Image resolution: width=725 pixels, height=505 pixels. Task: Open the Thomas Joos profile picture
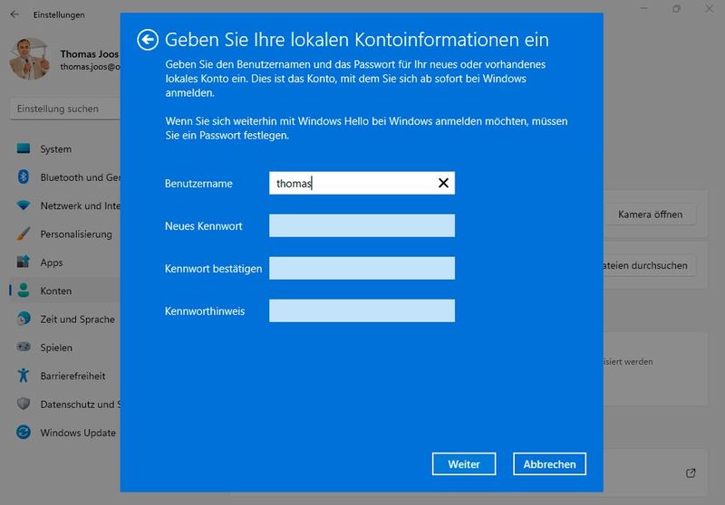coord(30,59)
